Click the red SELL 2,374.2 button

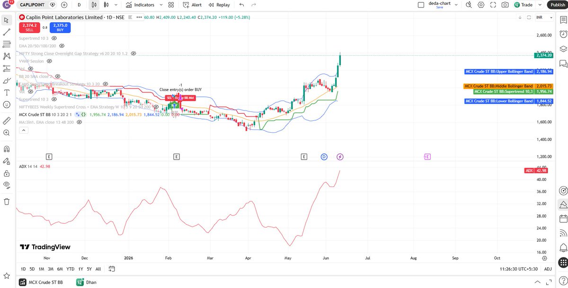click(29, 27)
